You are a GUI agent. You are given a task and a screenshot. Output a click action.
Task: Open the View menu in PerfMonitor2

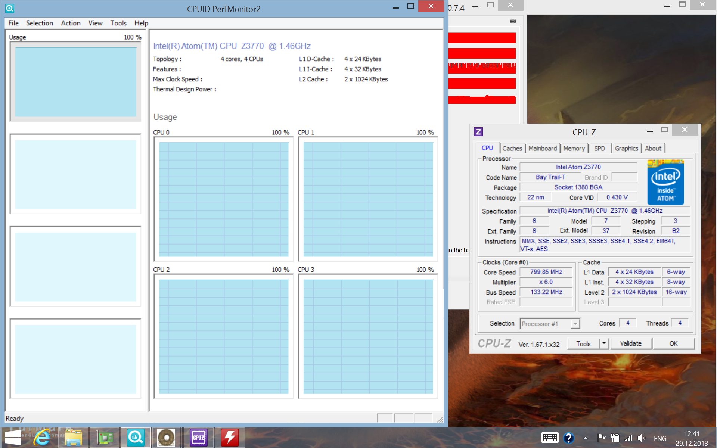(x=95, y=23)
